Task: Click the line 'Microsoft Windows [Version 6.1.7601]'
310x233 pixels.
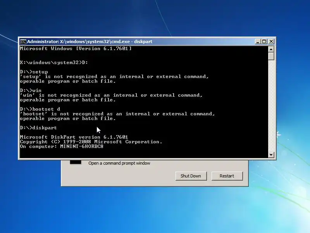Action: 76,49
